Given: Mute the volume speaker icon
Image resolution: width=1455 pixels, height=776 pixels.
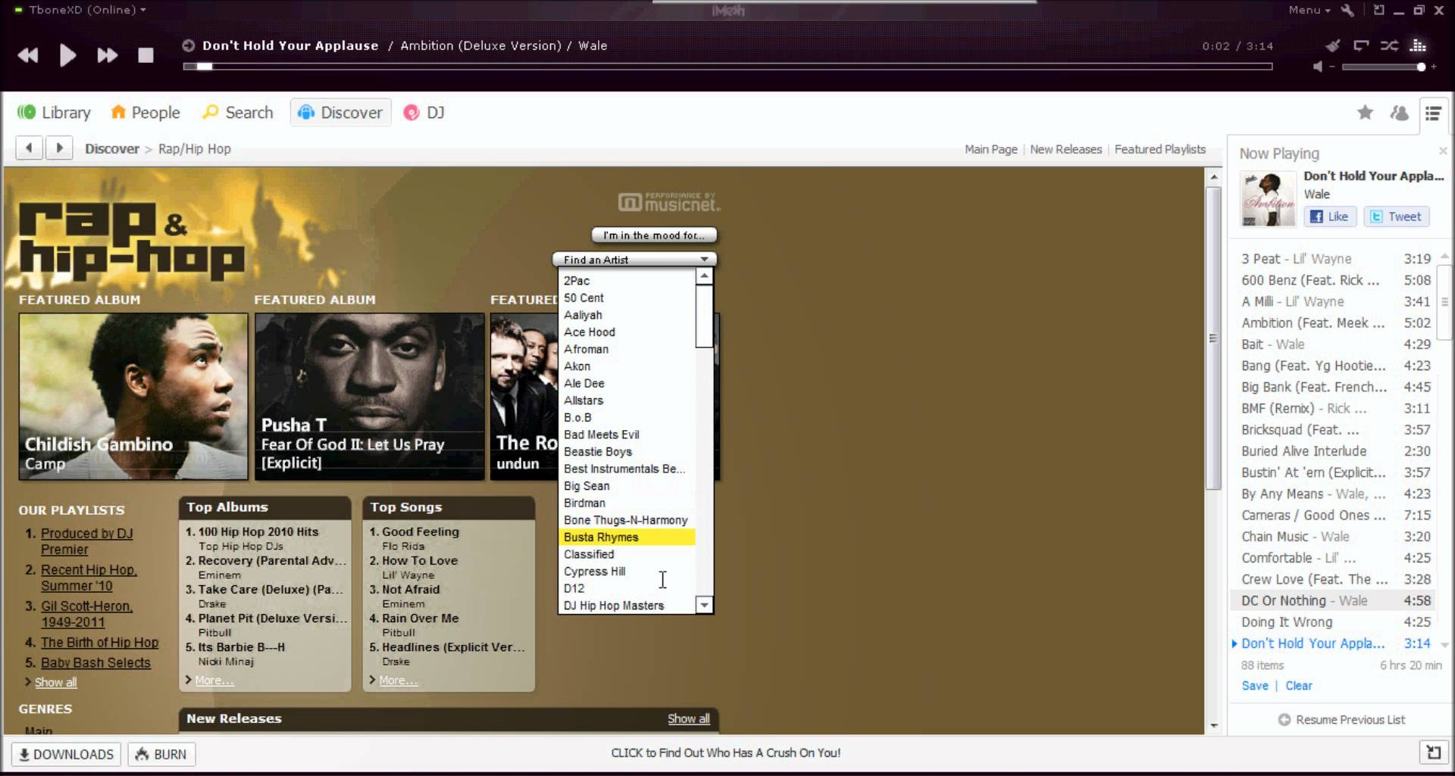Looking at the screenshot, I should coord(1318,67).
